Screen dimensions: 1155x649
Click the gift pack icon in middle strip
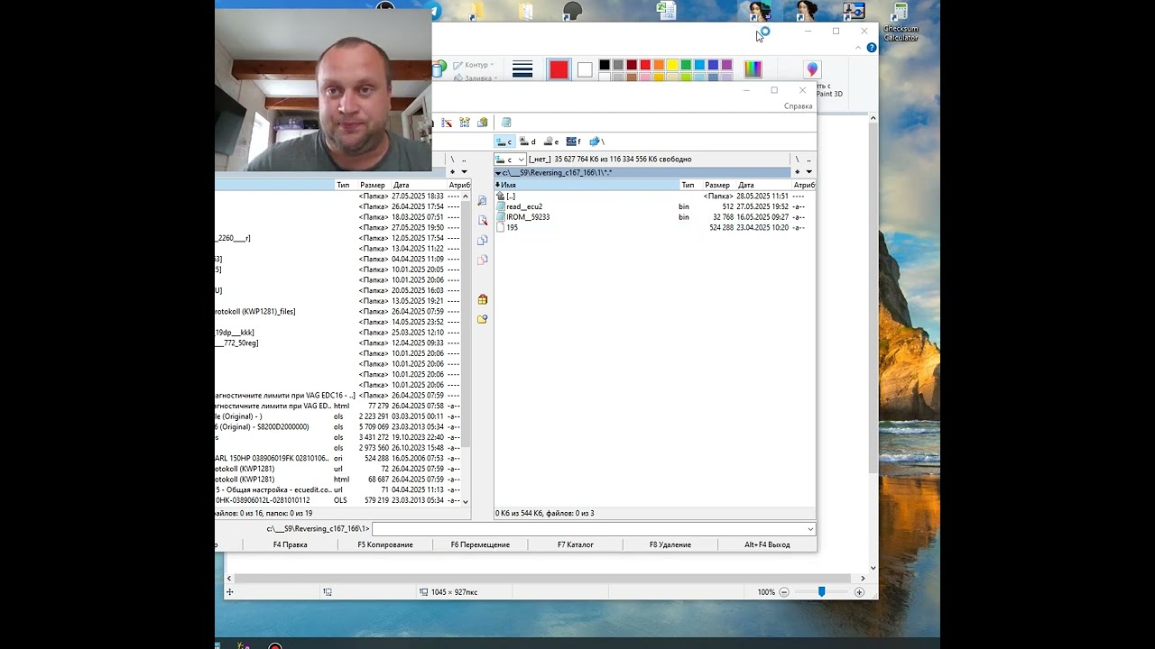click(483, 299)
